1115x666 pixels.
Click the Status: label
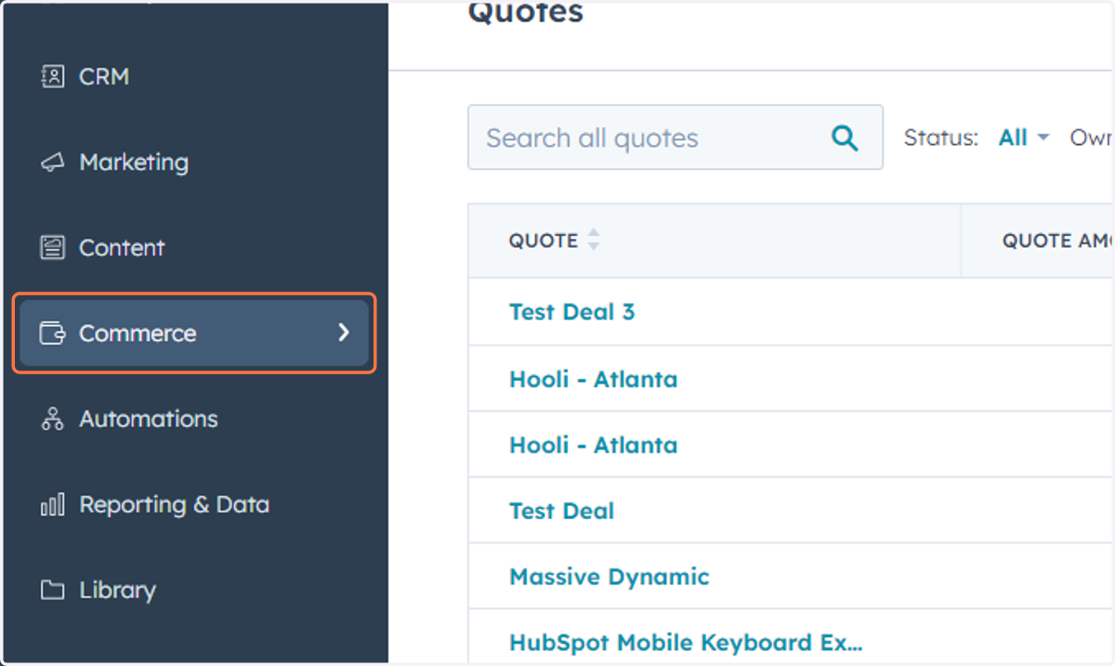(941, 137)
